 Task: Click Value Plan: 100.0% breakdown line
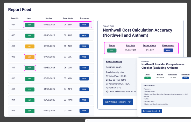click(x=116, y=76)
